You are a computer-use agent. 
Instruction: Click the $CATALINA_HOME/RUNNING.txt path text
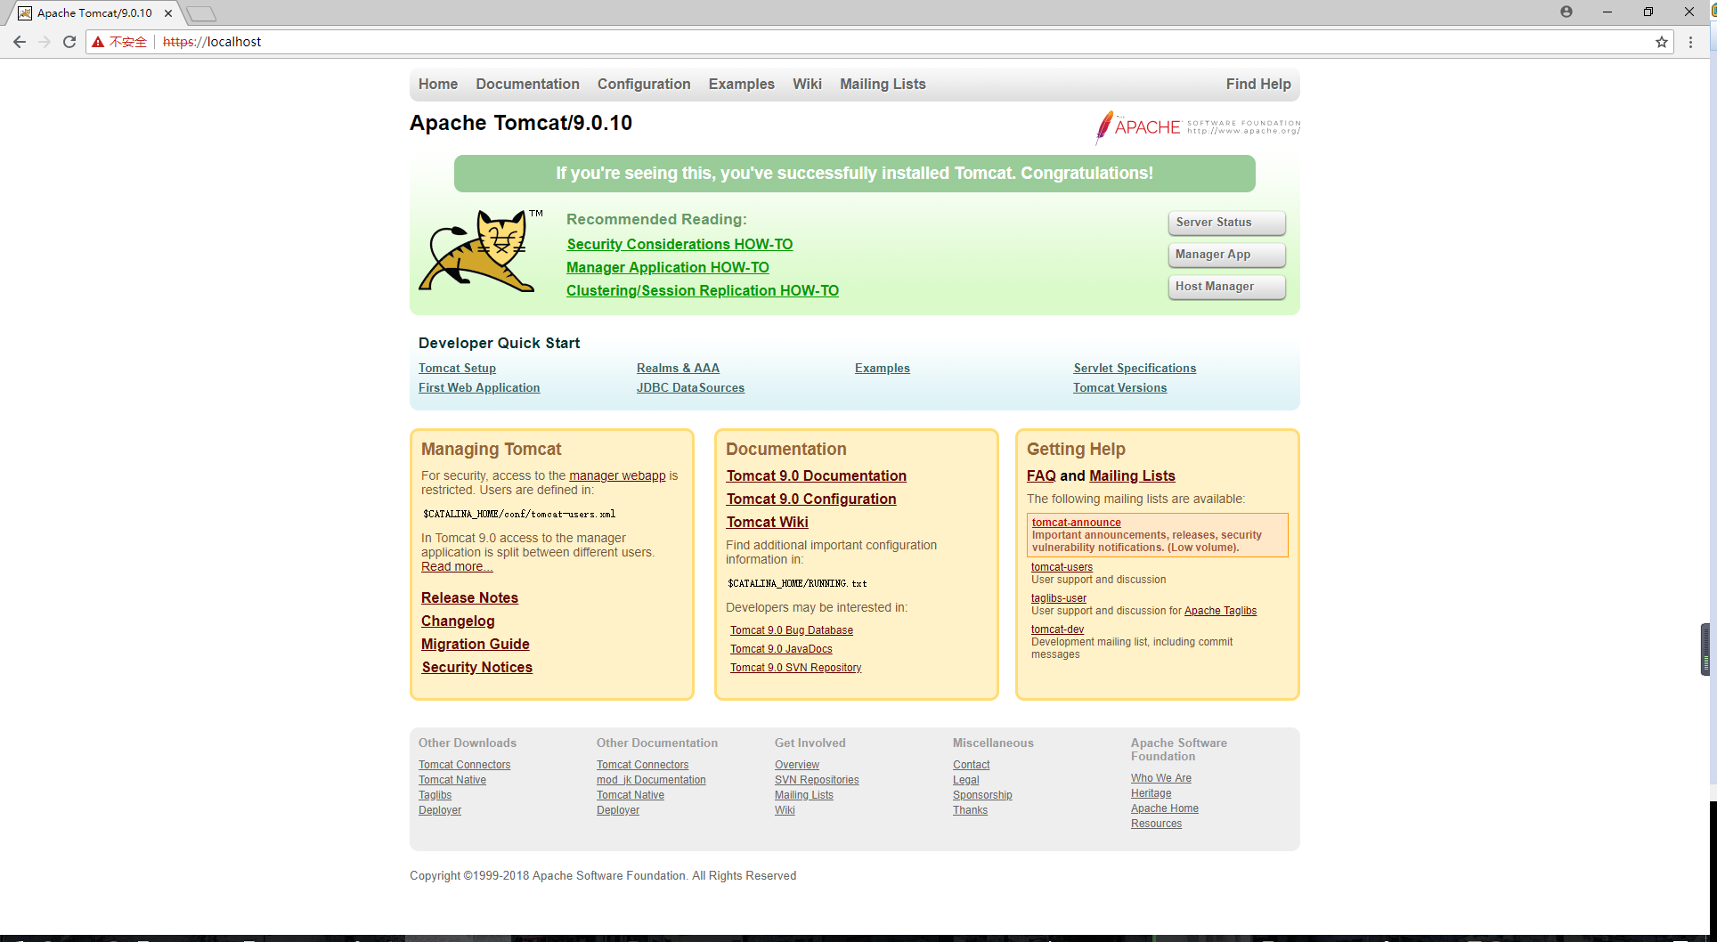point(797,583)
